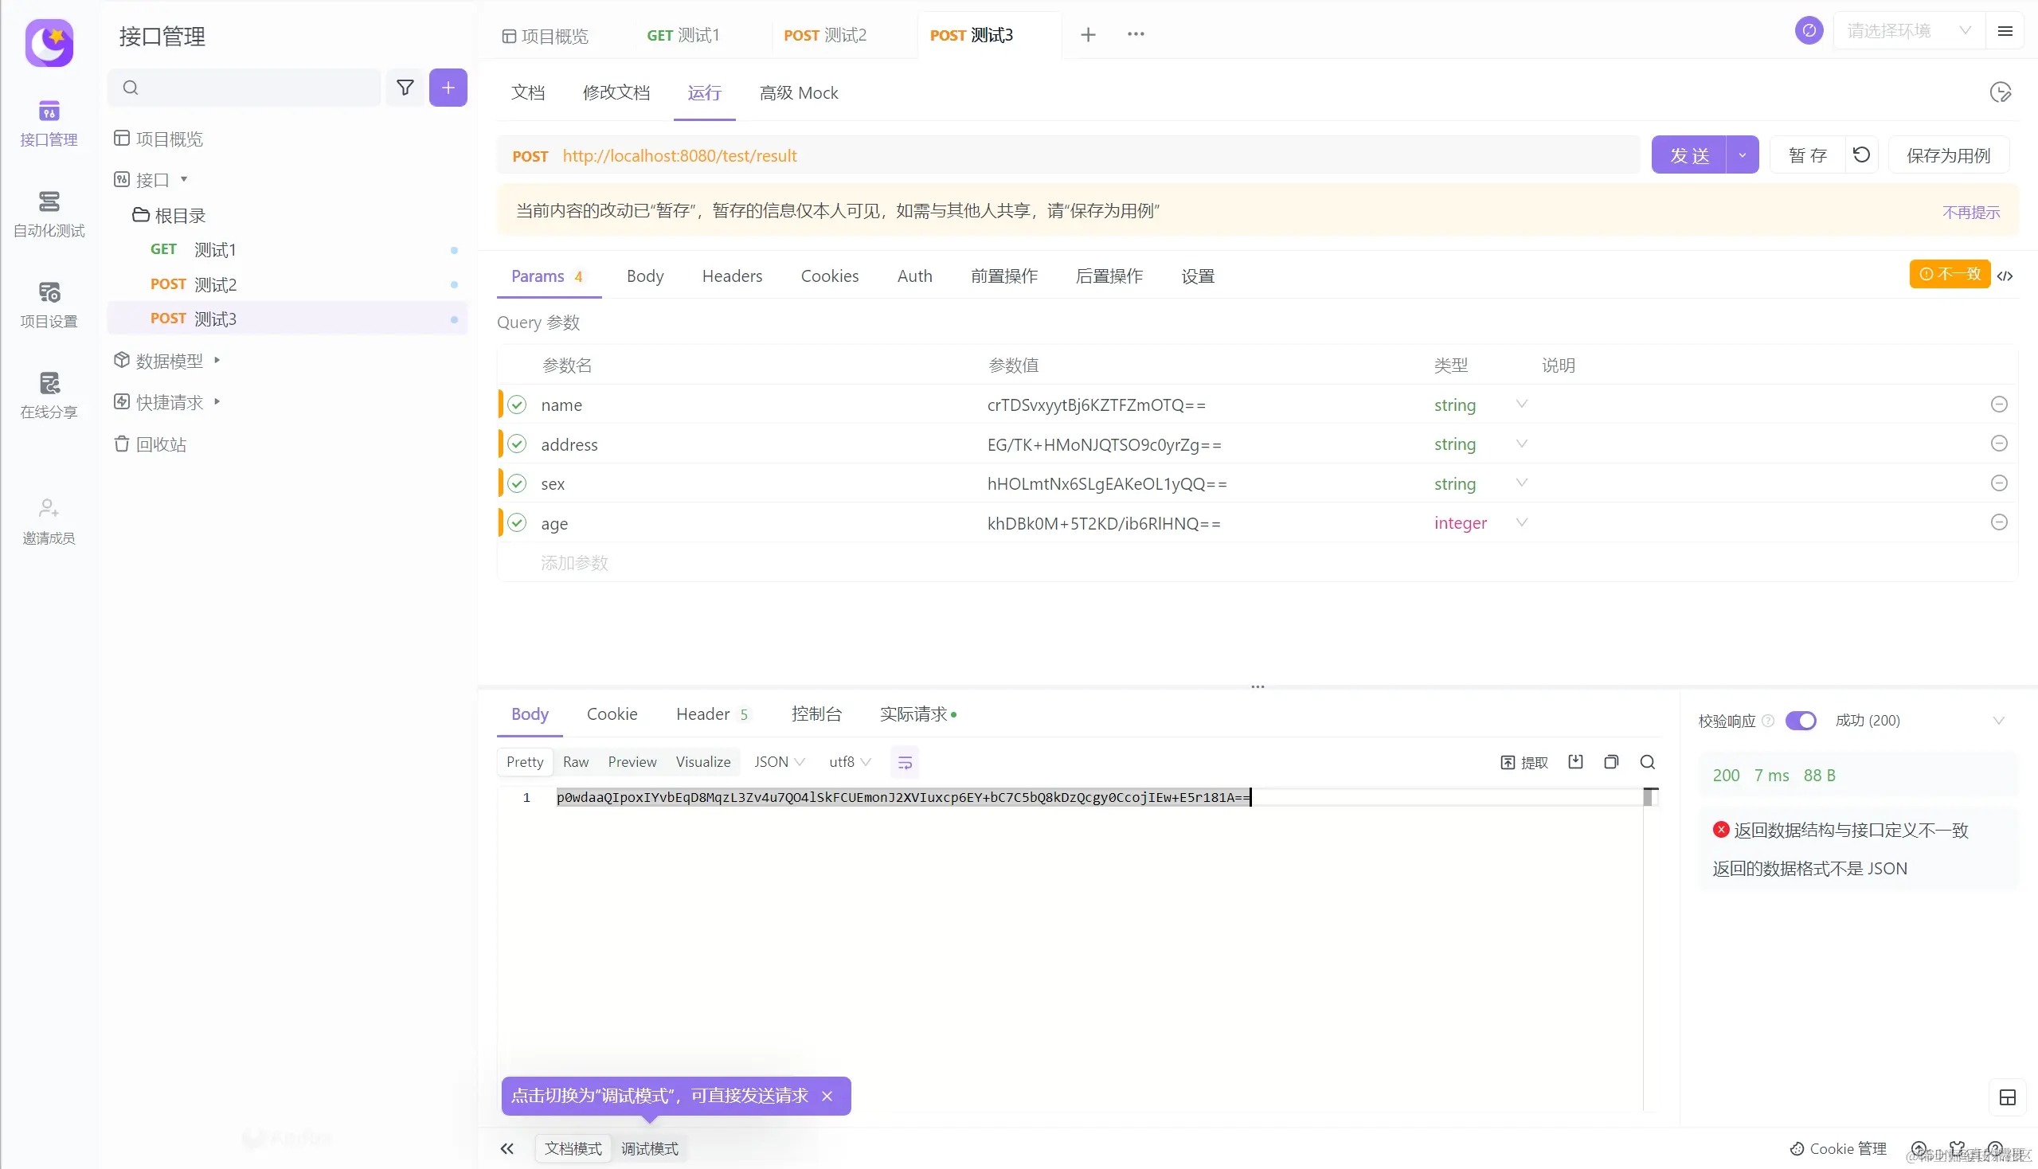Expand the 数据模型 tree node
This screenshot has width=2038, height=1169.
(217, 361)
